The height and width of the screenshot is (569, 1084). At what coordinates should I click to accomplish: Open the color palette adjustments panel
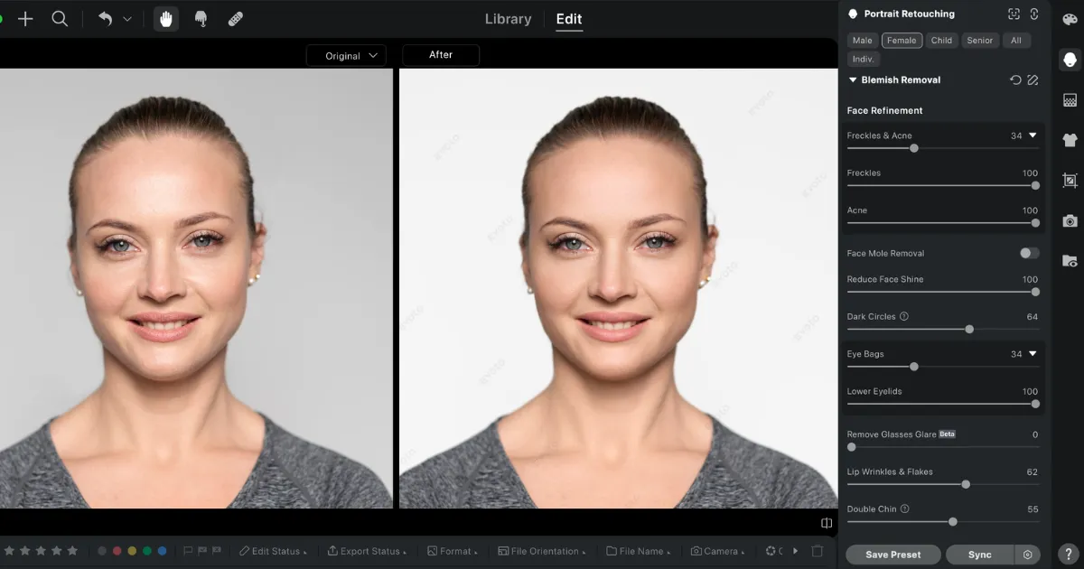[x=1070, y=19]
